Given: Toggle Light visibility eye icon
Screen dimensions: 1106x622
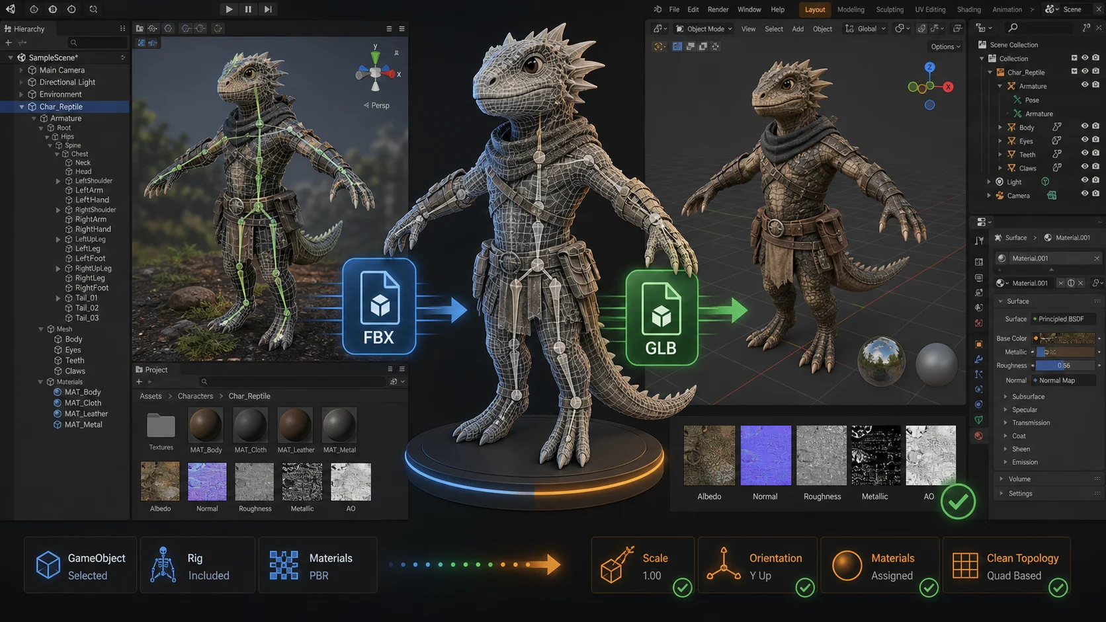Looking at the screenshot, I should click(1085, 180).
